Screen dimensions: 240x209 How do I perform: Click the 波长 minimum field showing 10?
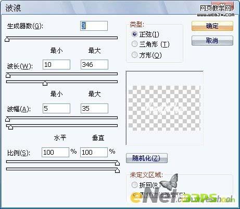click(56, 64)
